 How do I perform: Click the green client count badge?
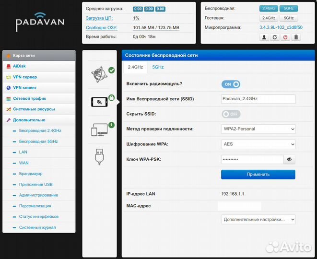pos(111,125)
